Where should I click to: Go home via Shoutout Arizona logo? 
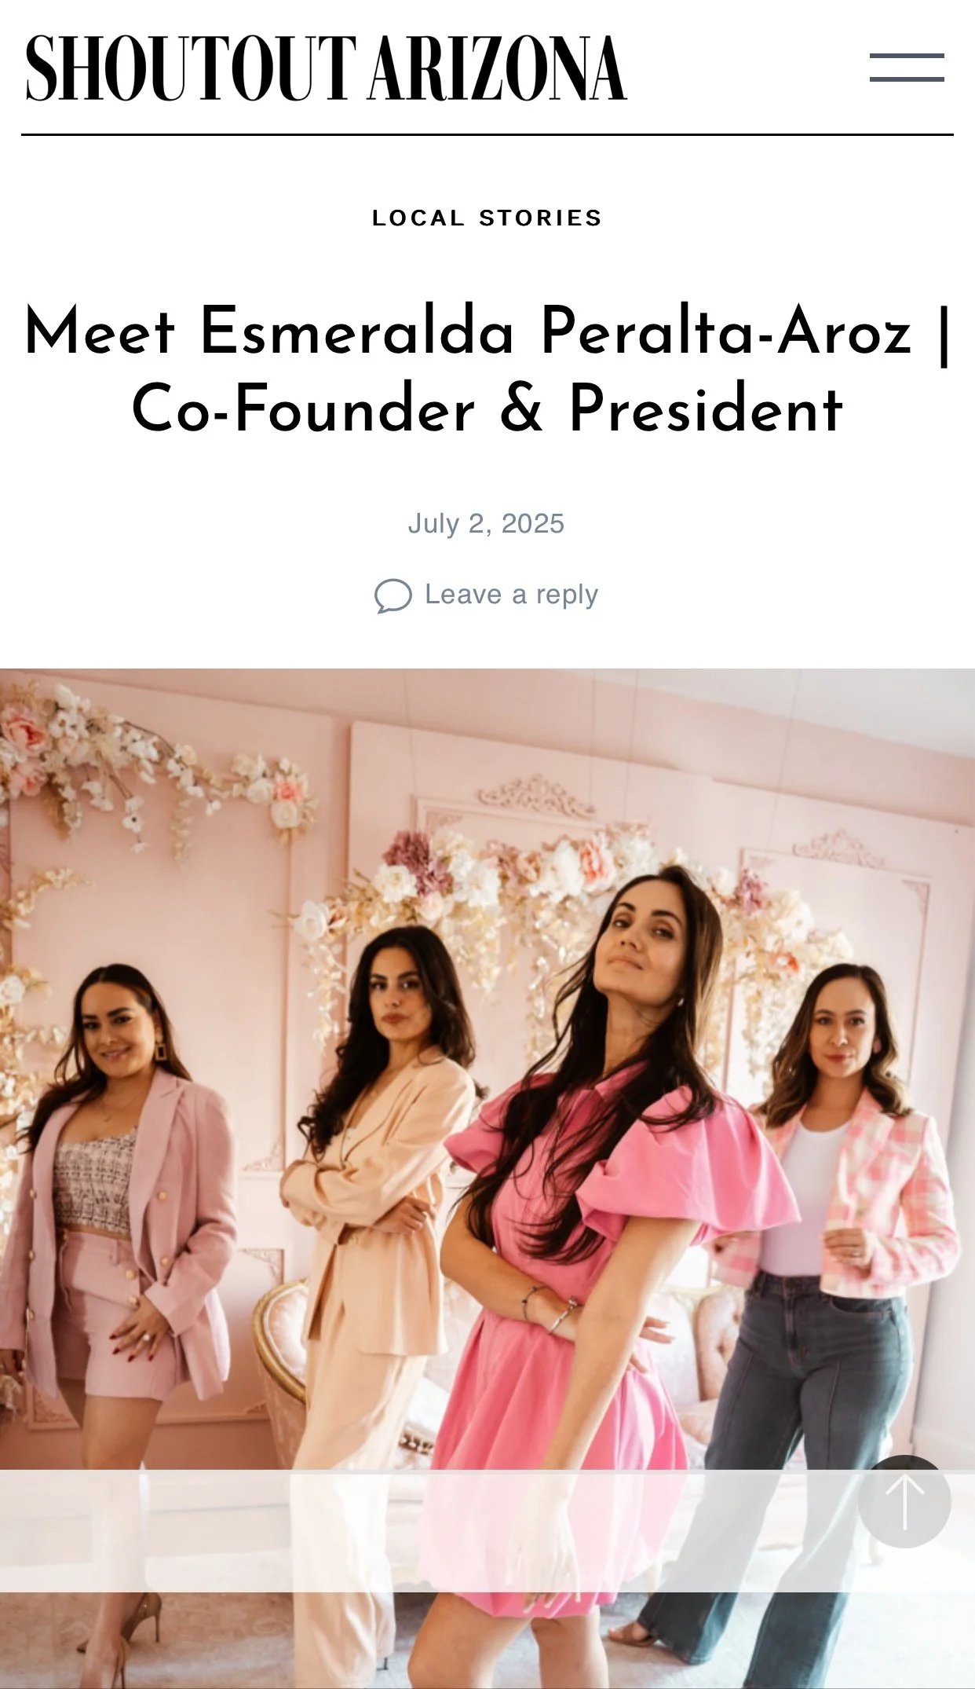coord(326,68)
